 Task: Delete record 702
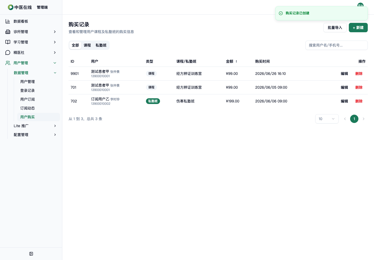click(359, 101)
